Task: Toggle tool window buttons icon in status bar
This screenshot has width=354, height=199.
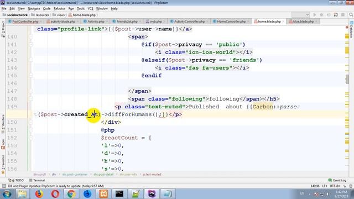Action: coord(4,186)
